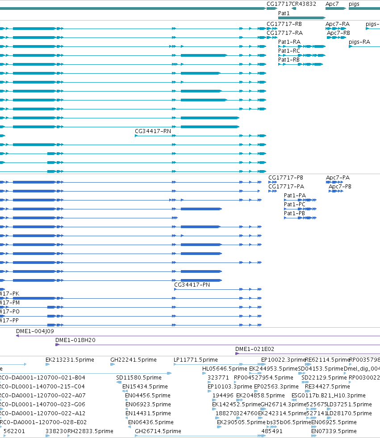
Task: Open EST EN15434.5prime label
Action: (x=145, y=387)
